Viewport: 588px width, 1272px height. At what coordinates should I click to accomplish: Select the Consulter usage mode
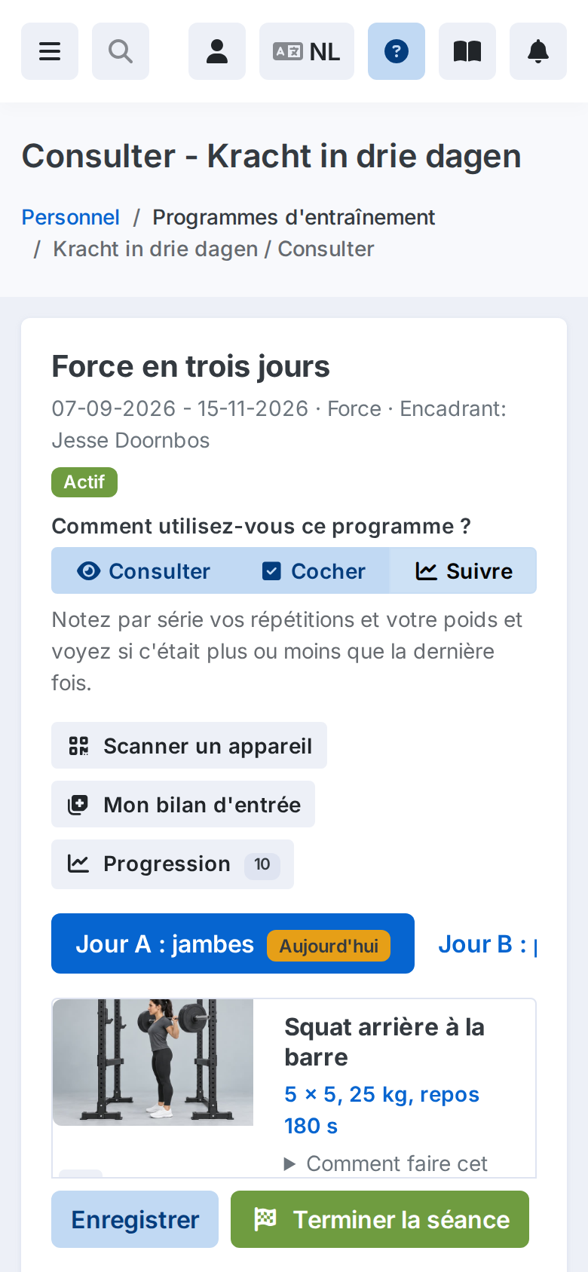pyautogui.click(x=144, y=571)
